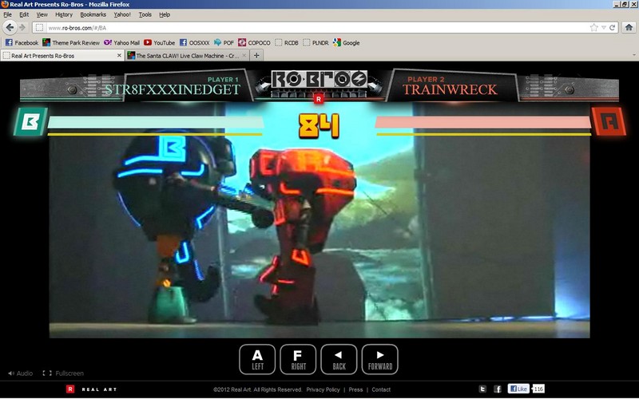Switch to The Santa CLAW tab

tap(187, 55)
